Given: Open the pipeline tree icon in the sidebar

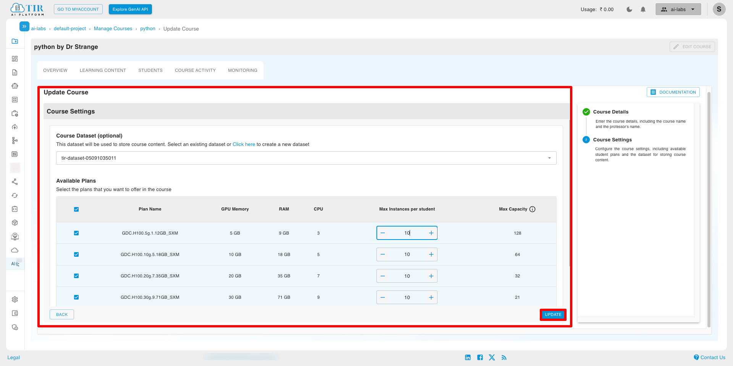Looking at the screenshot, I should (15, 141).
